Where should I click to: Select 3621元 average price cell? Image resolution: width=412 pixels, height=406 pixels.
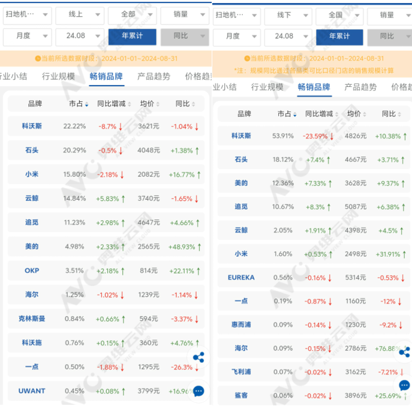(x=149, y=127)
